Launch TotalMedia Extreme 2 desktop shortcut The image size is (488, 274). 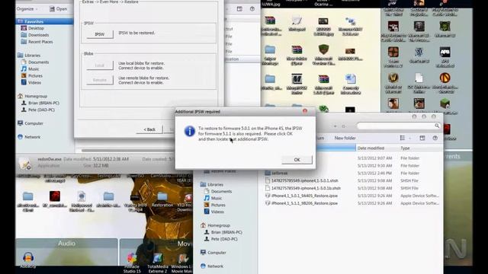pos(158,263)
